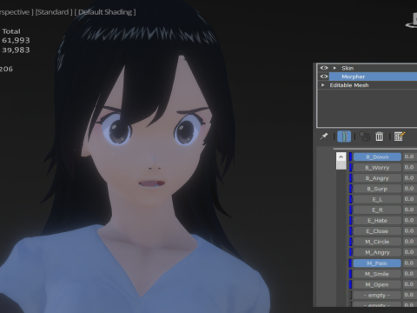
Task: Open the [Standard] viewport label menu
Action: point(54,12)
